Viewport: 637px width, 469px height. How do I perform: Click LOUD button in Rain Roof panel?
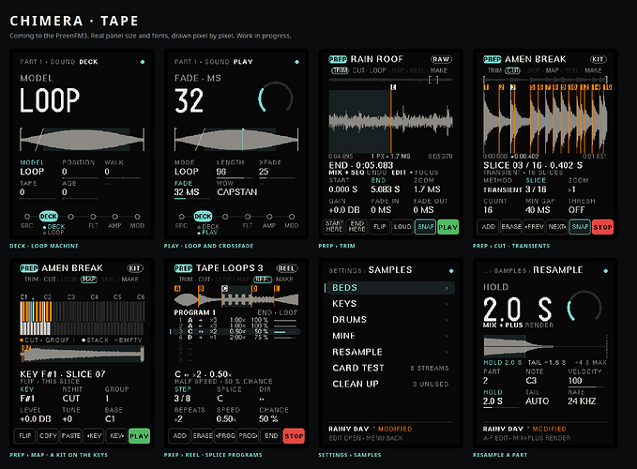pyautogui.click(x=402, y=227)
